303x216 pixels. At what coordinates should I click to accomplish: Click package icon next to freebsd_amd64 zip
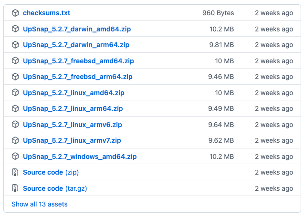coord(15,61)
